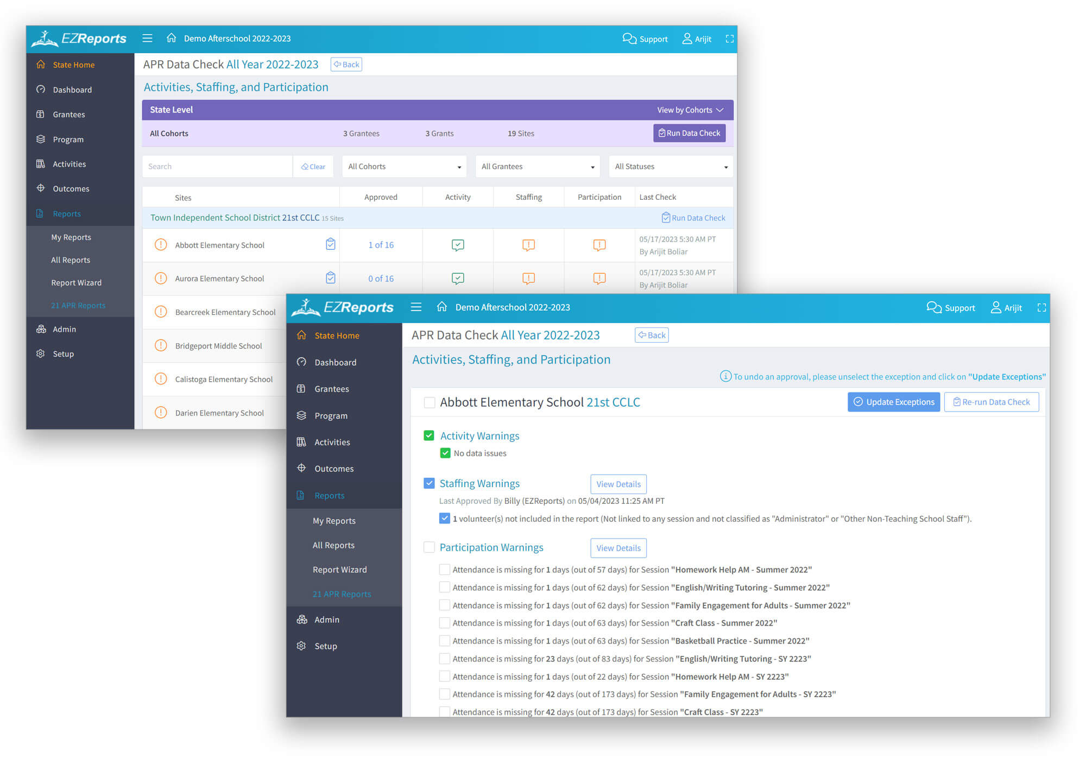Check Homework Help AM Summer 2022 attendance exception
This screenshot has height=758, width=1086.
click(x=444, y=570)
